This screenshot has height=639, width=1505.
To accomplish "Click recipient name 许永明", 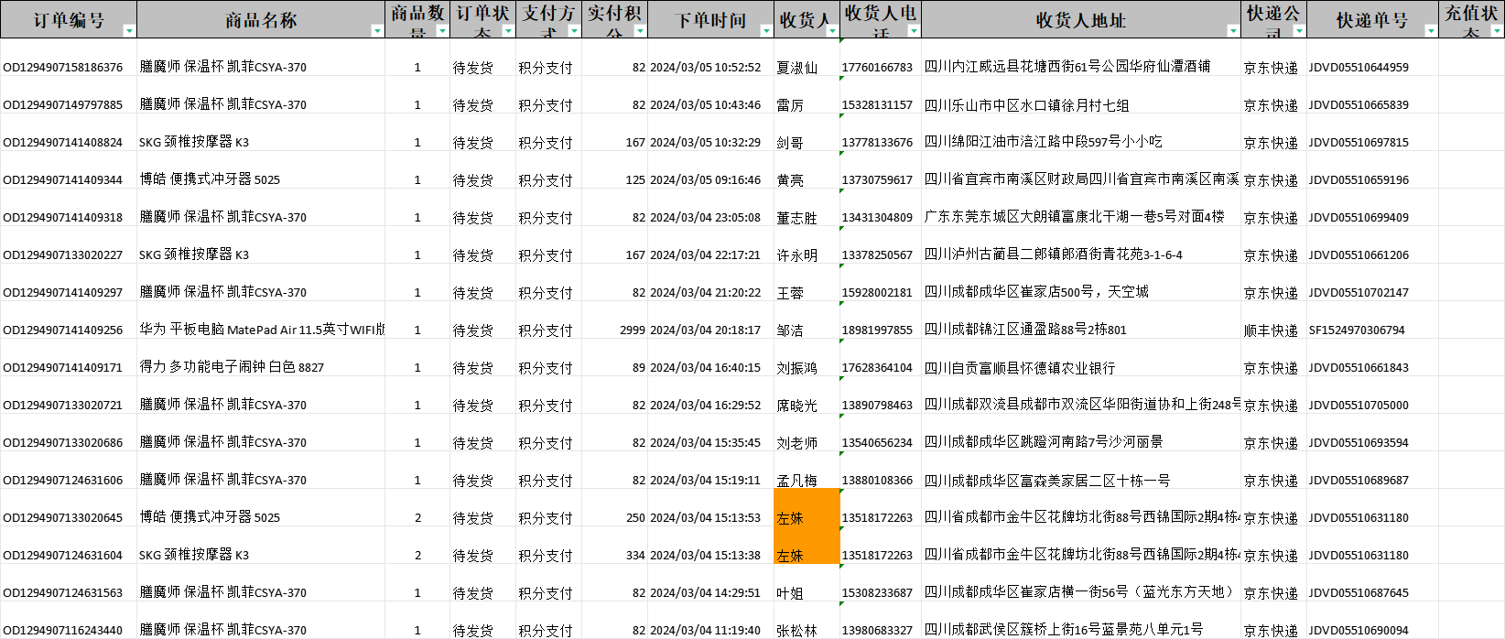I will pyautogui.click(x=796, y=255).
